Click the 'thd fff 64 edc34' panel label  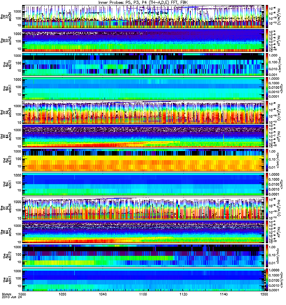click(6, 112)
